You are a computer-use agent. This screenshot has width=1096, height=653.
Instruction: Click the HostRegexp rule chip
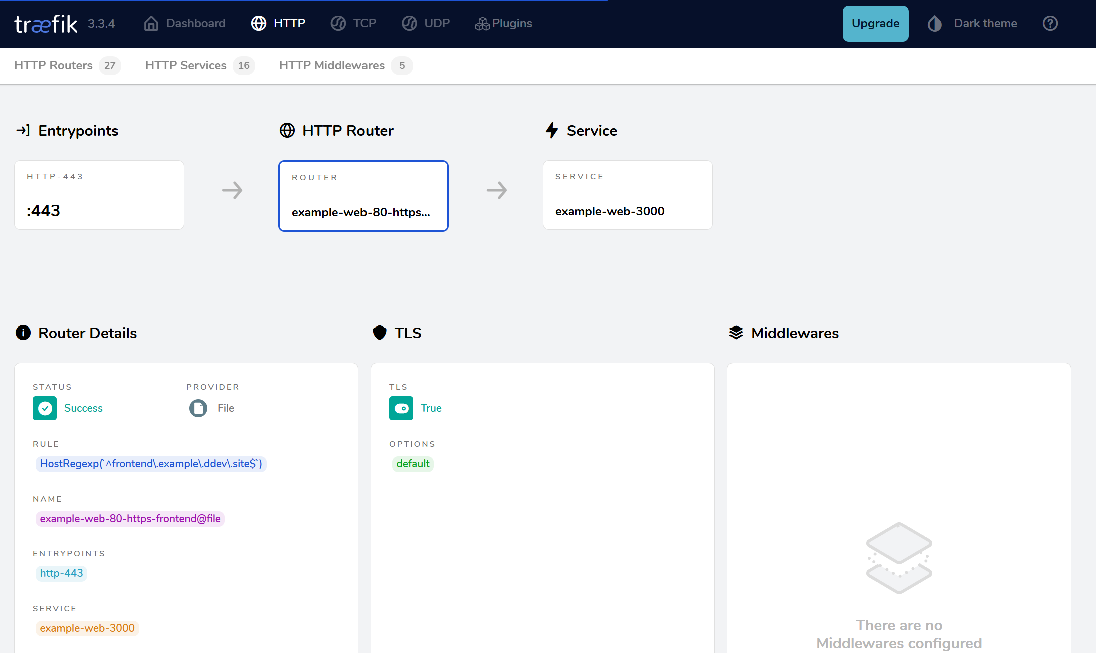151,464
